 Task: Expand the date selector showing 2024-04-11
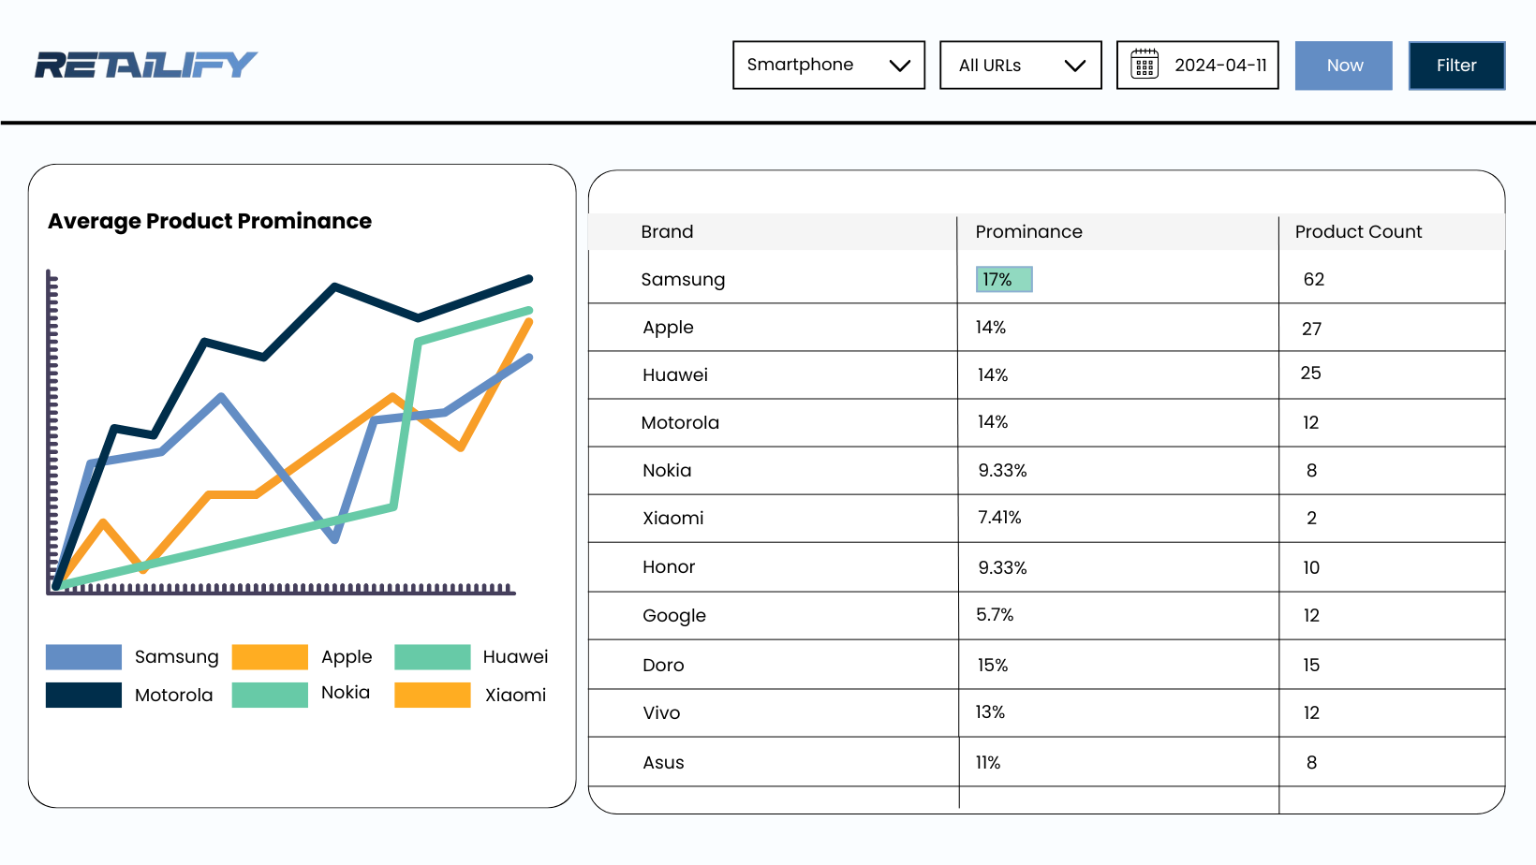point(1197,65)
